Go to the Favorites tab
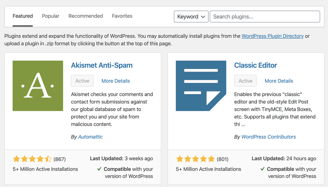The height and width of the screenshot is (187, 328). (x=122, y=16)
